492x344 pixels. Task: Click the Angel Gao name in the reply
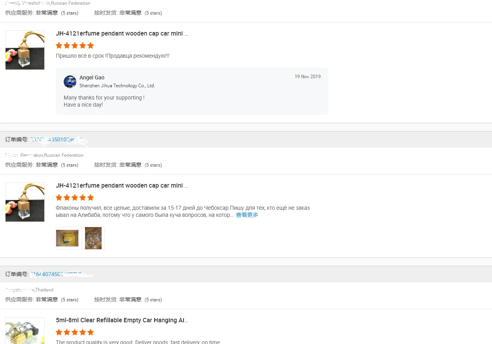click(x=92, y=77)
